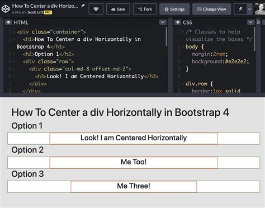Click pen title How To Center a div

coord(45,6)
